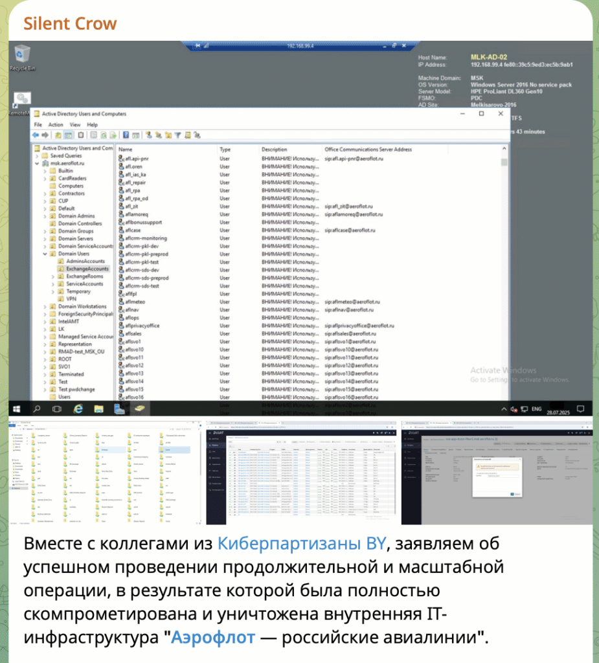
Task: Click the Up one level folder icon
Action: click(58, 135)
